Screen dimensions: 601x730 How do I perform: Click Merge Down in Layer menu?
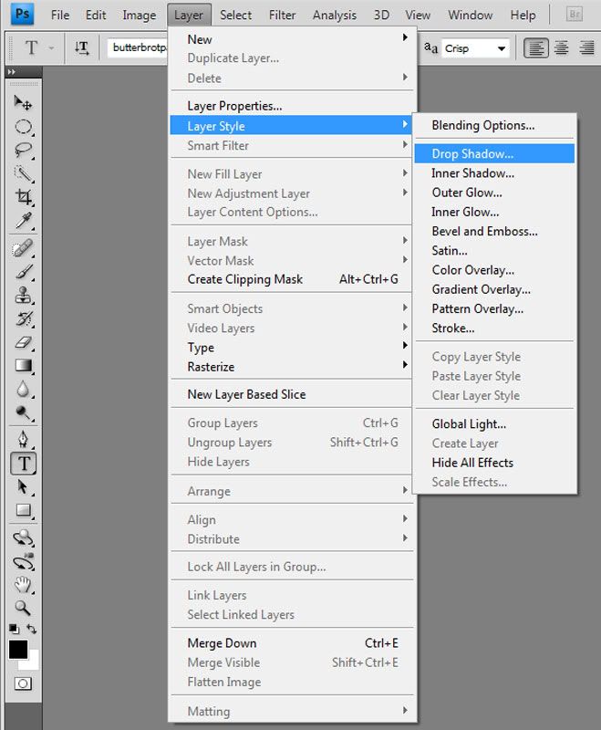pyautogui.click(x=291, y=643)
